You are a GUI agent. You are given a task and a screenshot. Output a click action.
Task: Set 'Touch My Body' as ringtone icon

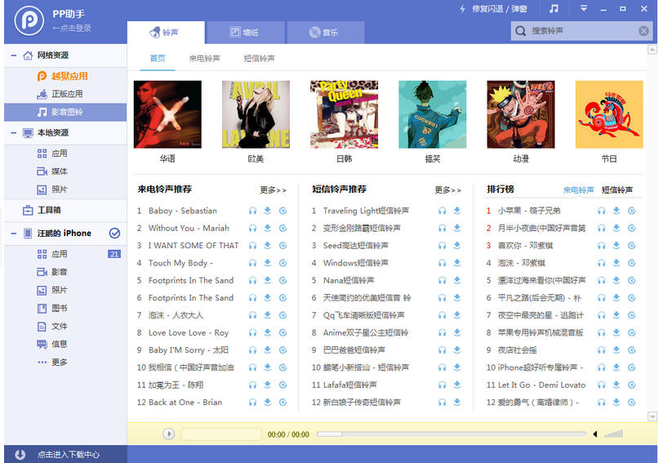coord(282,263)
